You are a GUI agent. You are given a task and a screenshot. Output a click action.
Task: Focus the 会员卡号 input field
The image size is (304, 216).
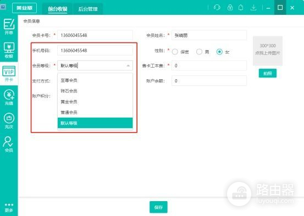(95, 35)
